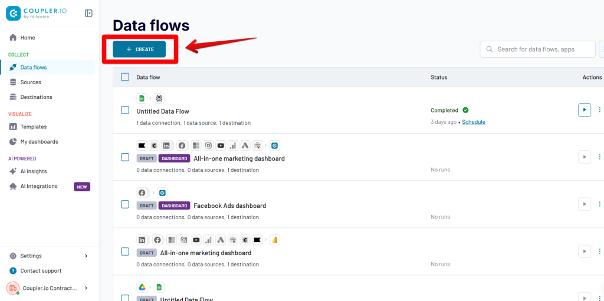Run the Facebook Ads dashboard flow
This screenshot has width=604, height=301.
585,204
